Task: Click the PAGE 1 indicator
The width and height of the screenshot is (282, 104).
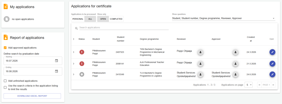Action: (x=266, y=85)
